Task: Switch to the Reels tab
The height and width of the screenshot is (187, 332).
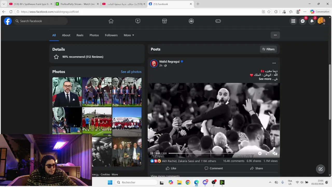Action: point(80,35)
